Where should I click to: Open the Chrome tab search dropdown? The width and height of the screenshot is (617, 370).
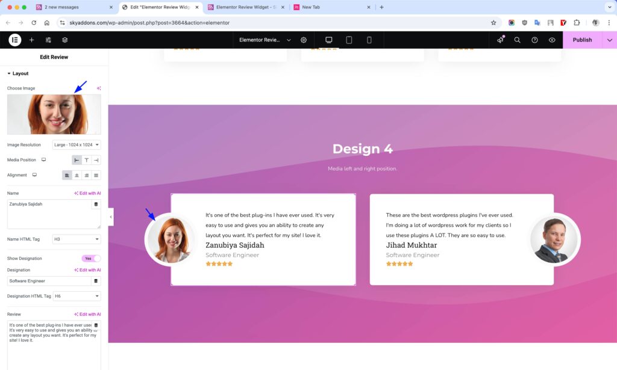(x=610, y=7)
